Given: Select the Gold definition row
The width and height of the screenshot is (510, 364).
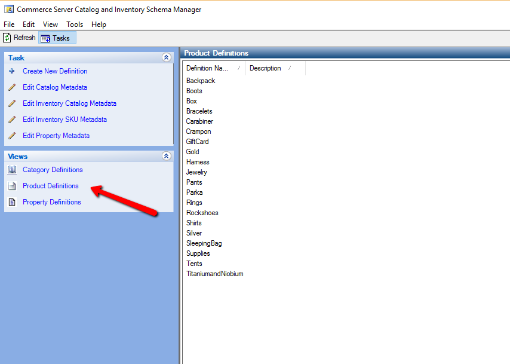Looking at the screenshot, I should click(x=192, y=152).
